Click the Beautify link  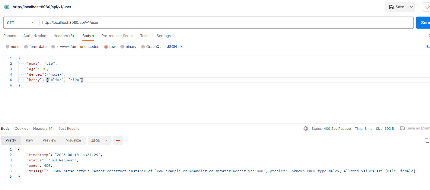point(428,46)
